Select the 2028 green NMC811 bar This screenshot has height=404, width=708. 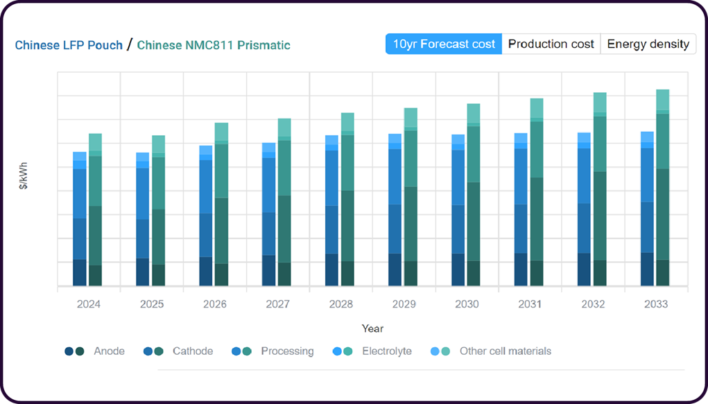tap(347, 199)
